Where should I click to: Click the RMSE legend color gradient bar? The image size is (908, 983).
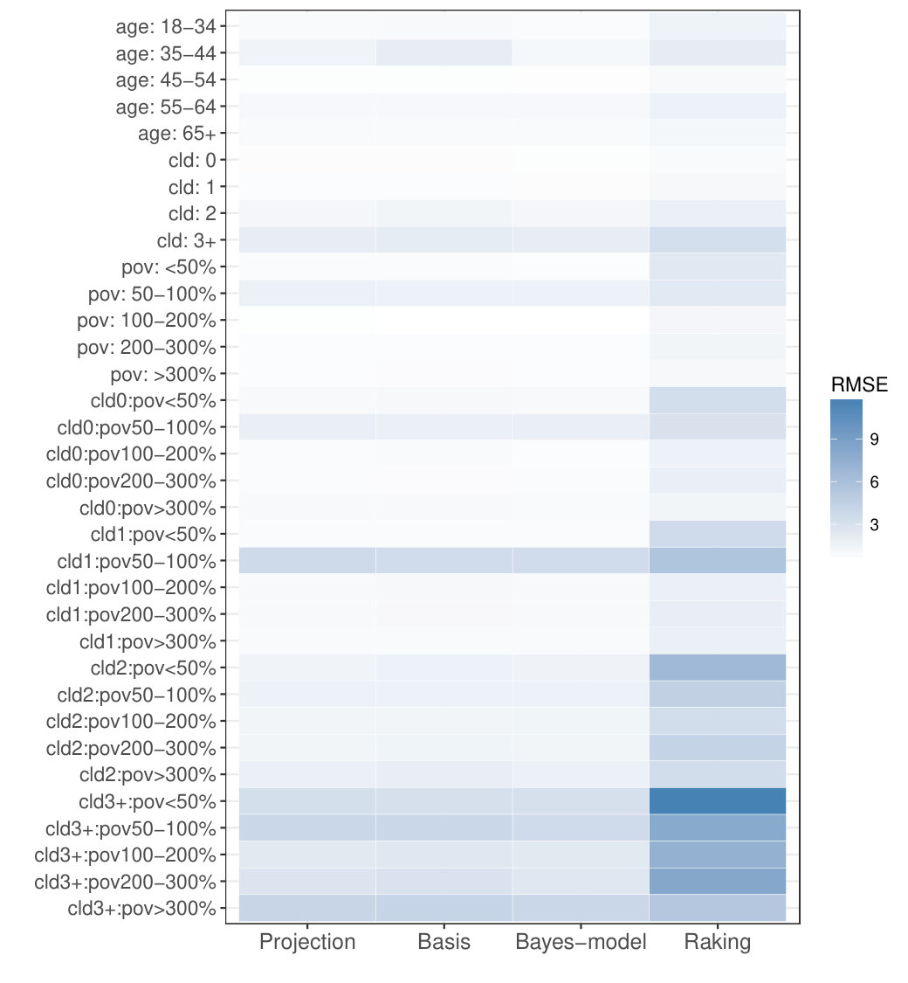(x=846, y=478)
